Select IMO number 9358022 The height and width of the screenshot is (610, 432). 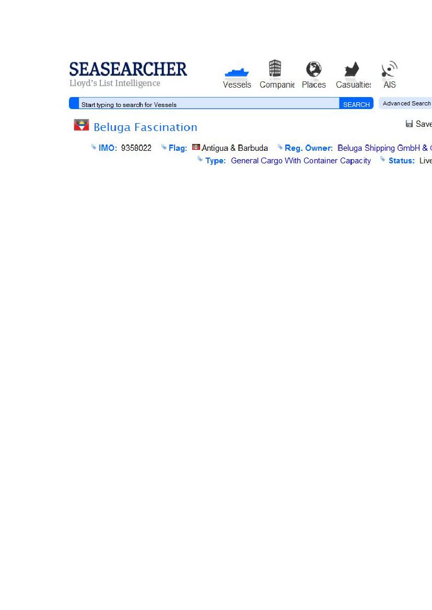[x=136, y=148]
